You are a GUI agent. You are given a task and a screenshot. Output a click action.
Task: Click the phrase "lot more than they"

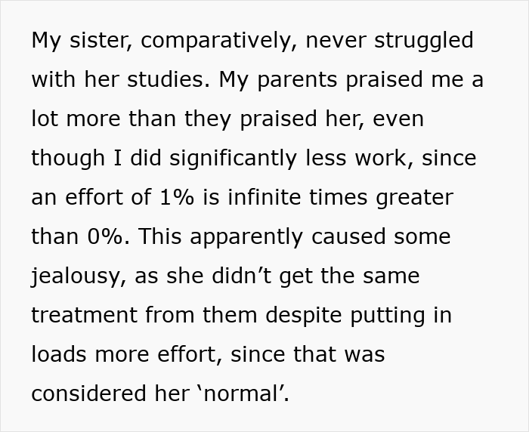click(124, 119)
